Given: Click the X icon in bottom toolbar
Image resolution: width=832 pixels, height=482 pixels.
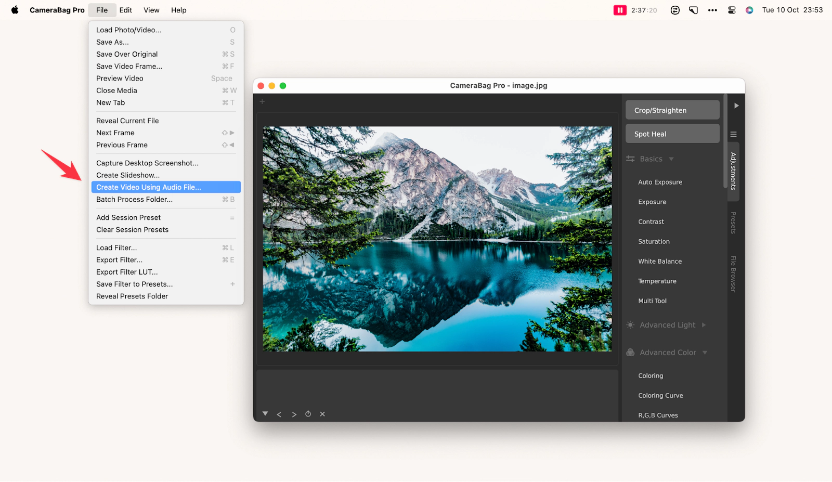Looking at the screenshot, I should pos(322,414).
